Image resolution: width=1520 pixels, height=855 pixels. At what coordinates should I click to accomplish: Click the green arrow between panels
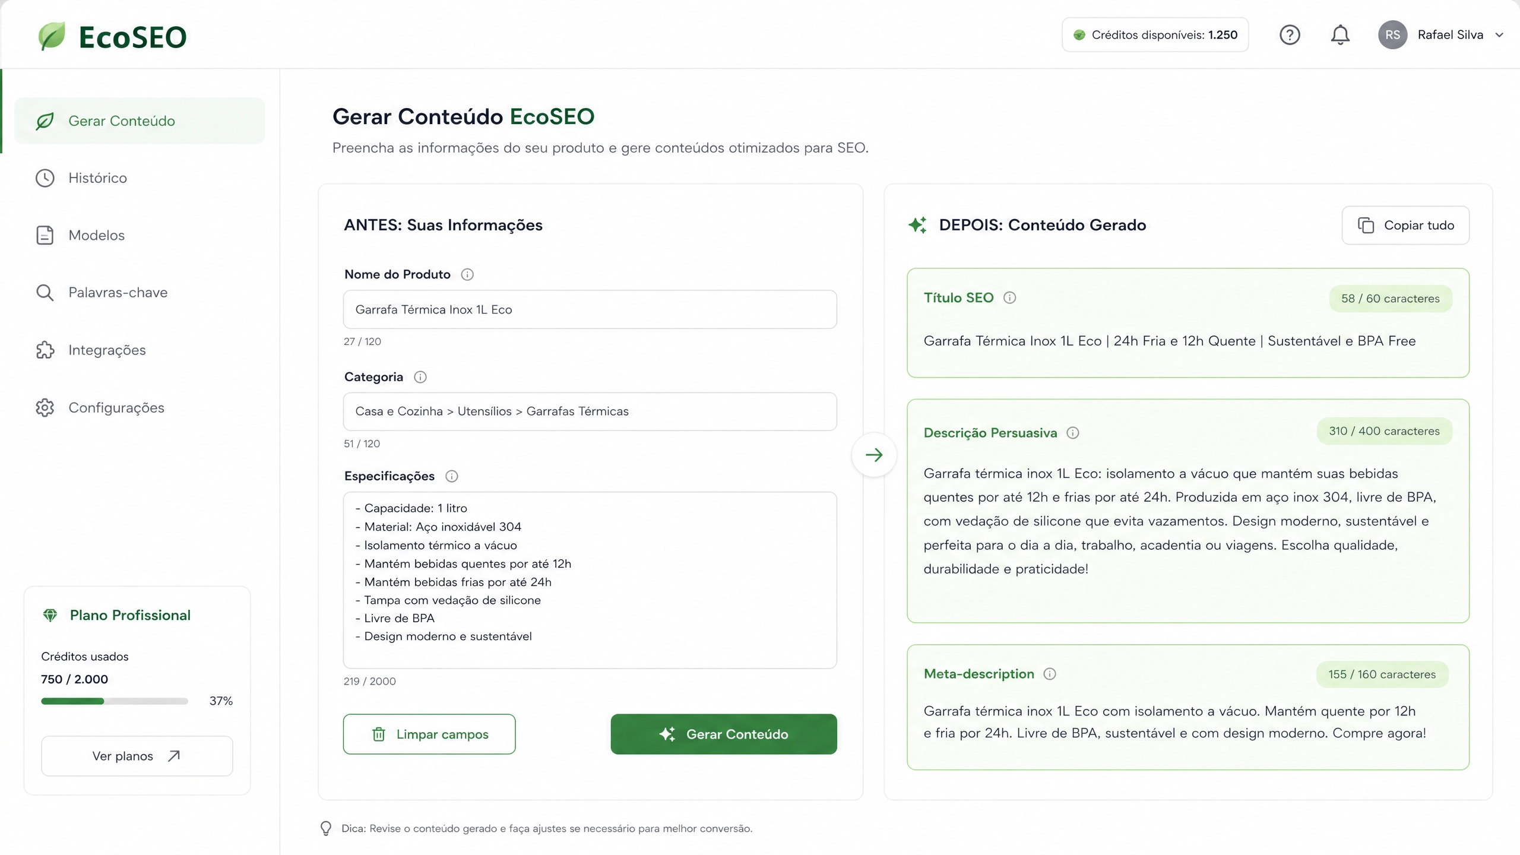(x=874, y=455)
